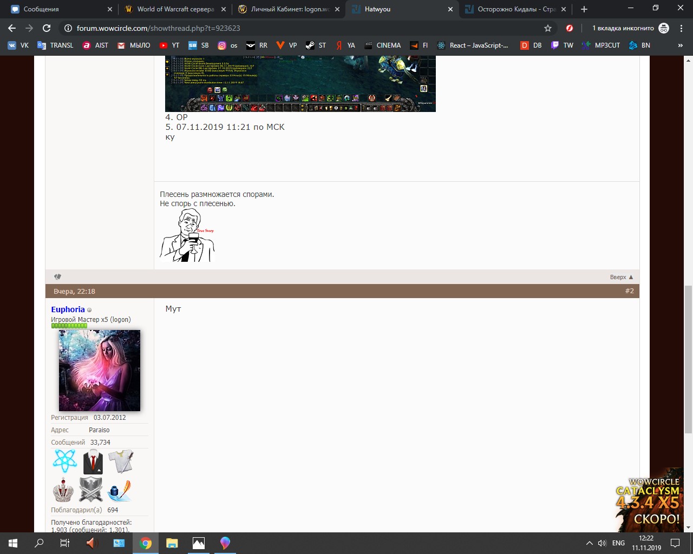Open Chrome three-dot menu

(681, 28)
